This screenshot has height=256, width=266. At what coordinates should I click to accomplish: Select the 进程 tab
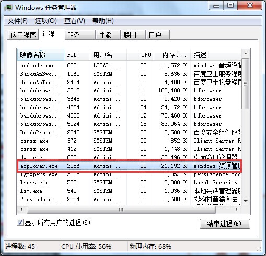pos(52,34)
